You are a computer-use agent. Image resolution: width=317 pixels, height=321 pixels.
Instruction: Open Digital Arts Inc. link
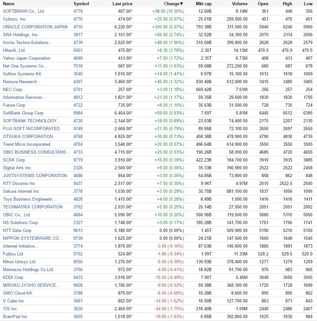(17, 168)
